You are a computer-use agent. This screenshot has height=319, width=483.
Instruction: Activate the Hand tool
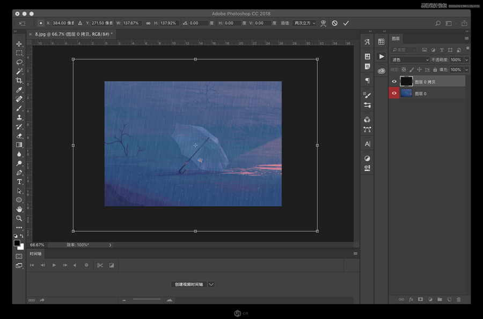coord(19,209)
